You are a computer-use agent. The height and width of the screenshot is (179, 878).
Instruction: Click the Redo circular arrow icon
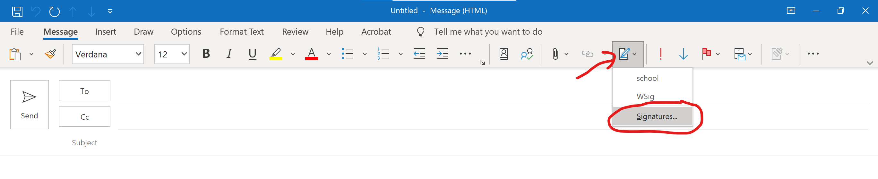pyautogui.click(x=54, y=11)
